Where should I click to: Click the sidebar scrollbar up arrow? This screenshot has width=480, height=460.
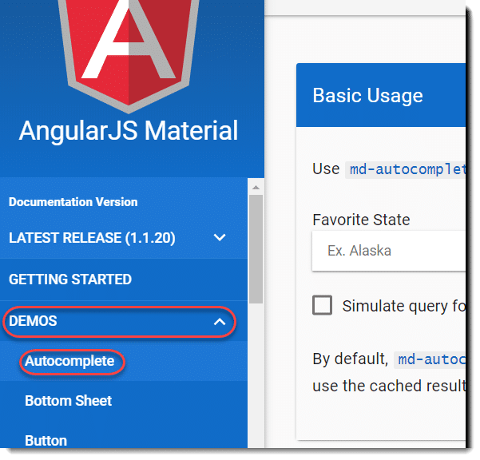(x=256, y=188)
